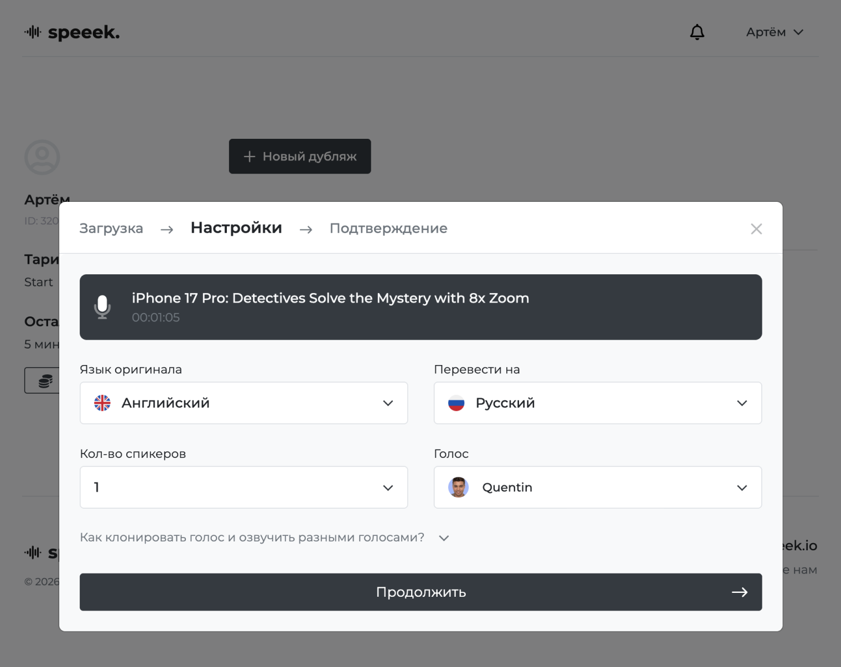Viewport: 841px width, 667px height.
Task: Go back to the Загрузка step
Action: [x=111, y=228]
